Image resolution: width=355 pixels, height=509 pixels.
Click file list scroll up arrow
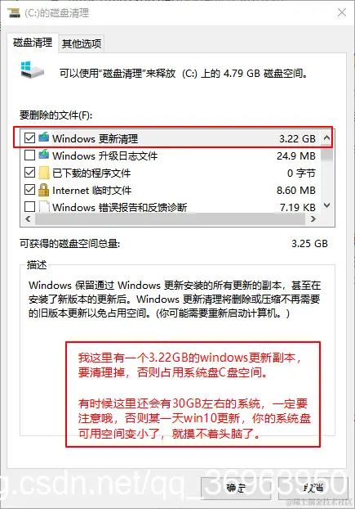327,138
